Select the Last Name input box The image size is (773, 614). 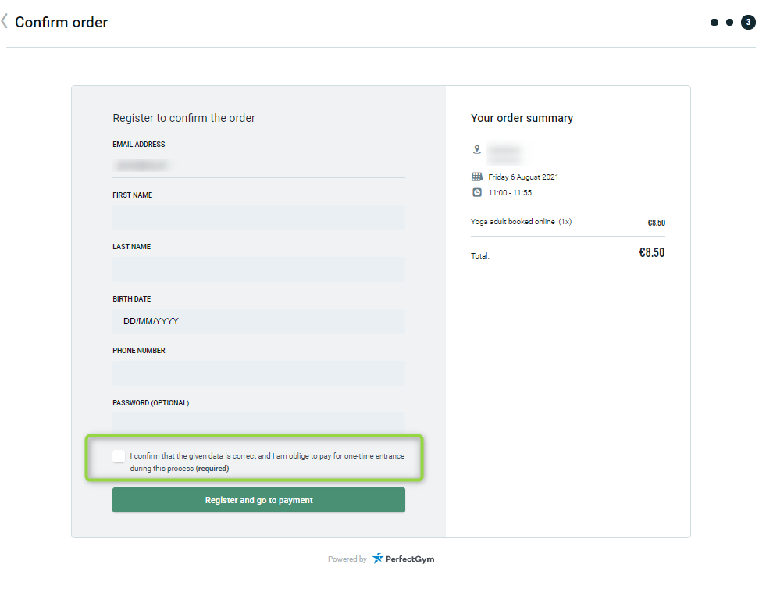pos(258,270)
